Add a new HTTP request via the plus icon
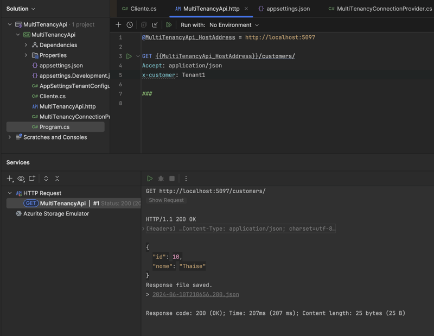Viewport: 434px width, 336px height. coord(118,24)
